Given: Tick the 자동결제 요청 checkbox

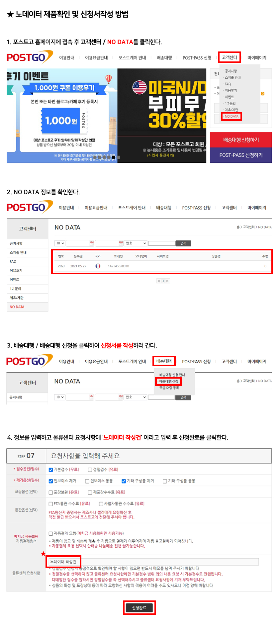Looking at the screenshot, I should 51,533.
